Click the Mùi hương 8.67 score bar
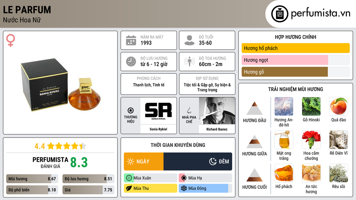This screenshot has height=200, width=356. pos(32,179)
